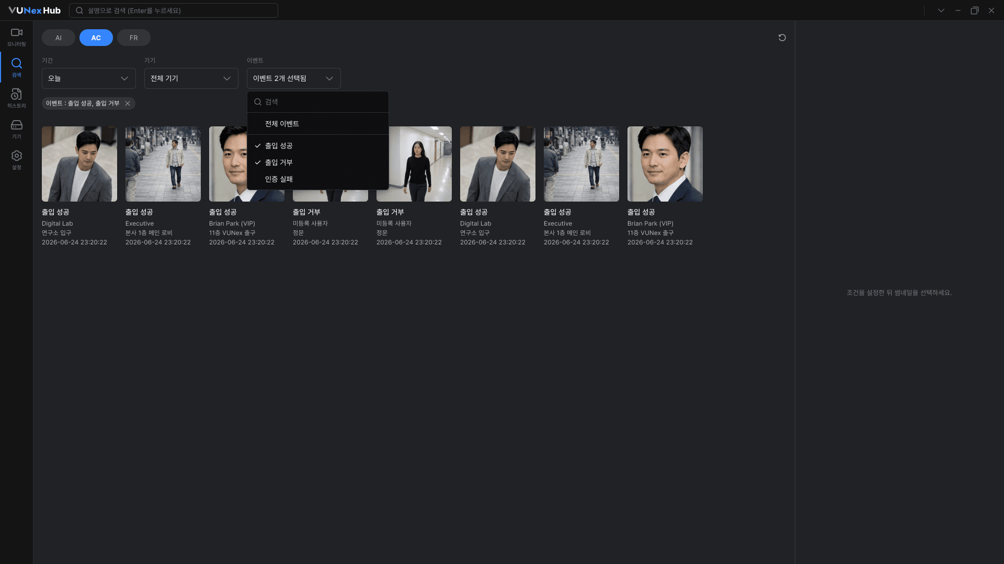Open first Executive 본사 1층 메인 로비 thumbnail
Viewport: 1004px width, 564px height.
click(163, 164)
